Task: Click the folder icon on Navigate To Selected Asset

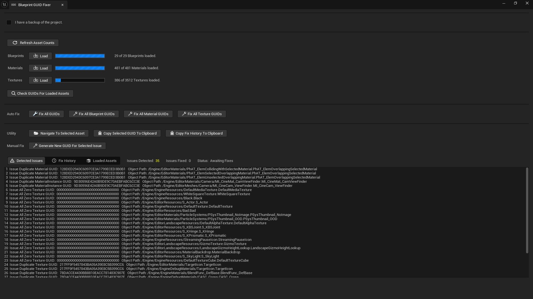Action: click(36, 133)
